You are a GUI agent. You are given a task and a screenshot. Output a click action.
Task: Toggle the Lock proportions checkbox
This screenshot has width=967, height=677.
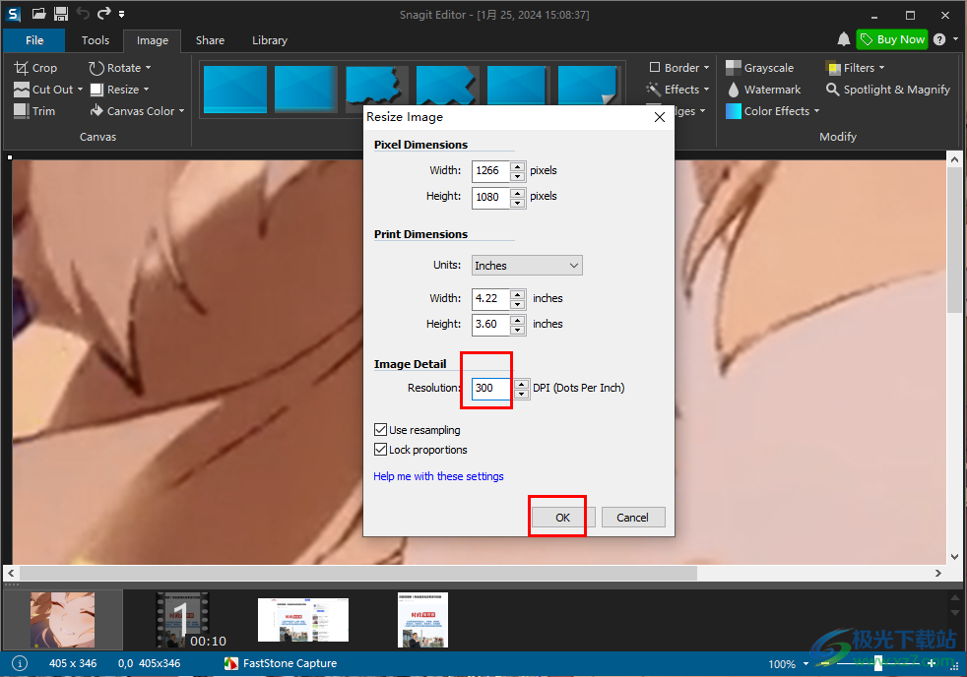click(380, 449)
